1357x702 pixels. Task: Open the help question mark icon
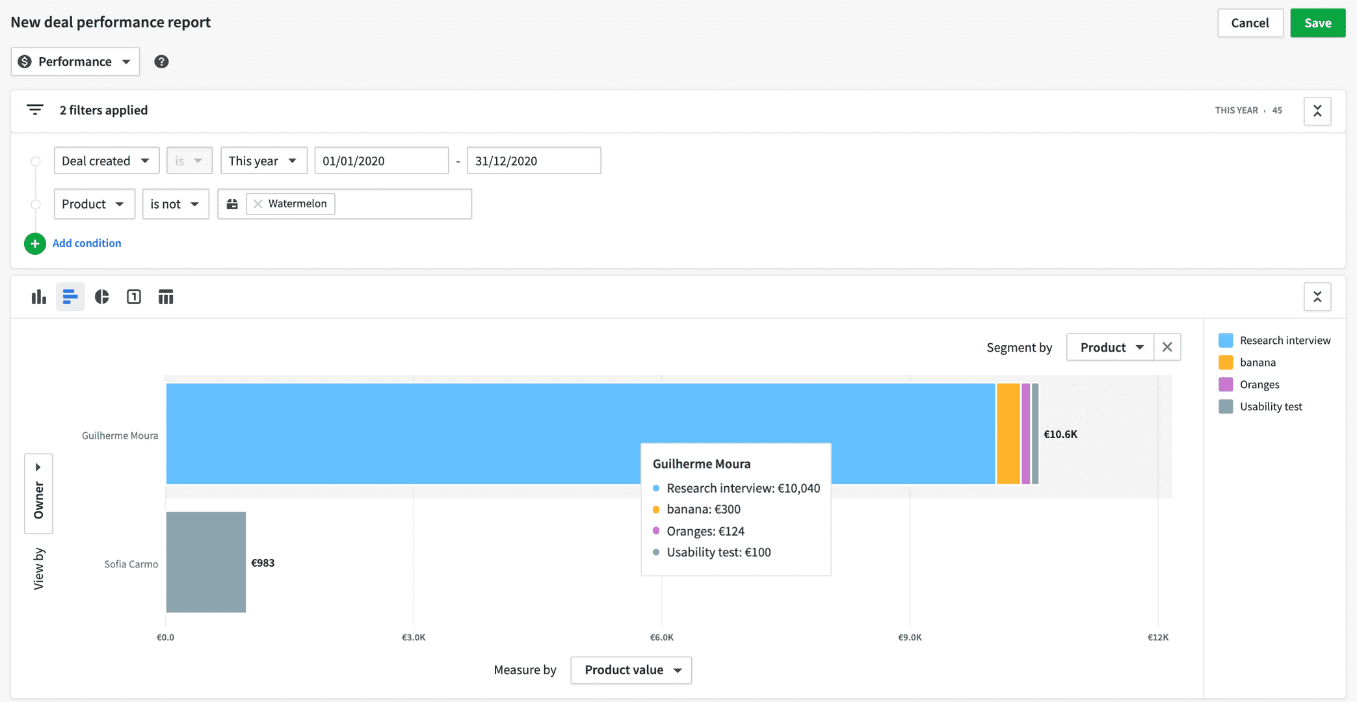tap(161, 62)
